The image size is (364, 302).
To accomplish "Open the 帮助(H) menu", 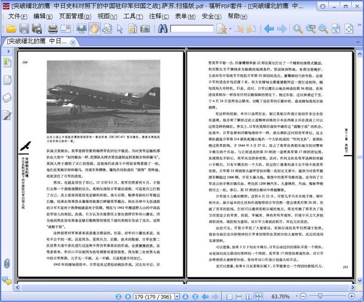I will 237,16.
